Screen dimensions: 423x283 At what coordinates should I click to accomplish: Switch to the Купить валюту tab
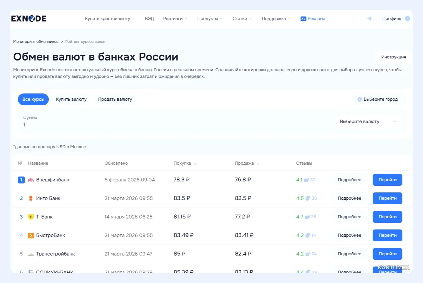point(71,99)
